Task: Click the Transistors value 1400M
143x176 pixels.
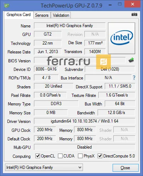Action: point(95,52)
